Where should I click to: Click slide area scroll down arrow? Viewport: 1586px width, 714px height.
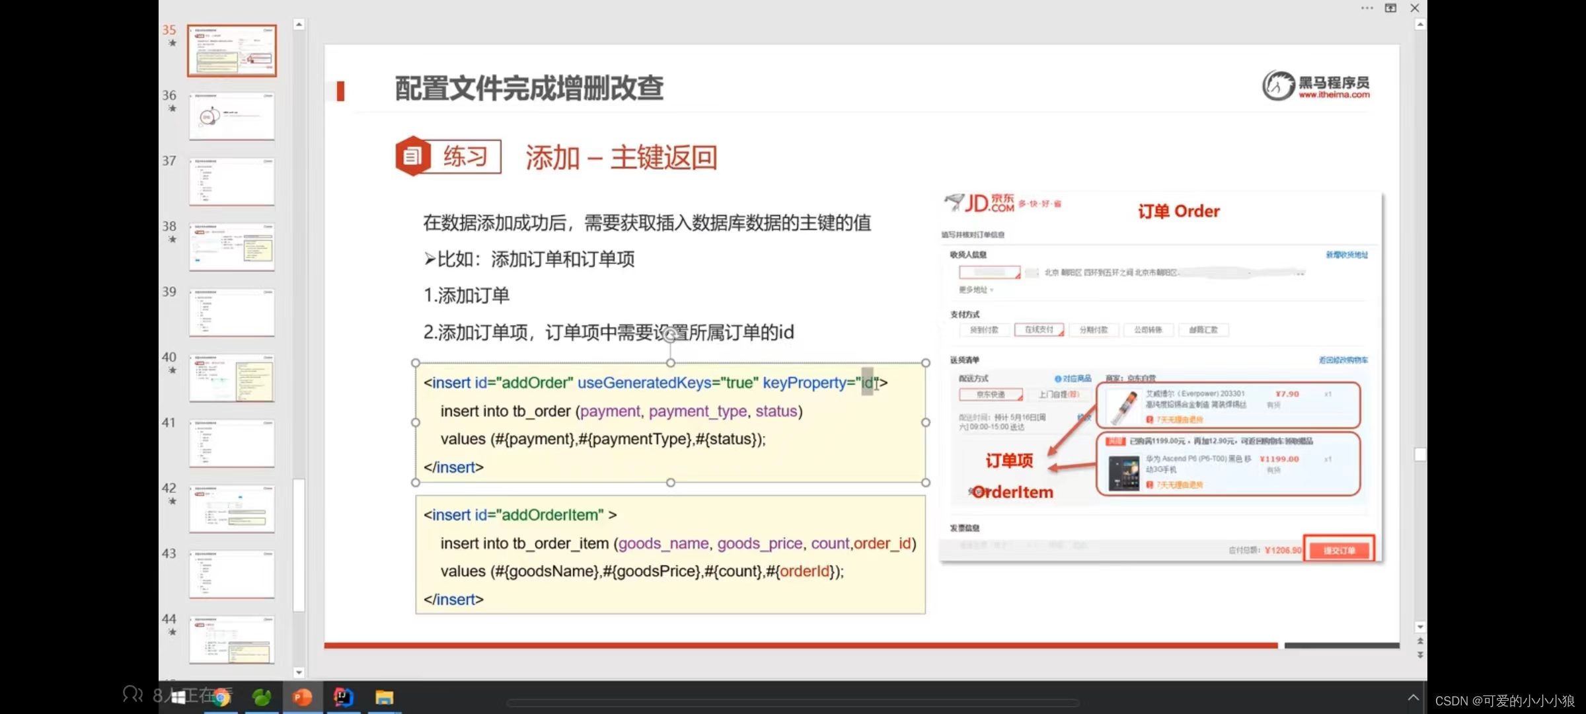[1420, 626]
